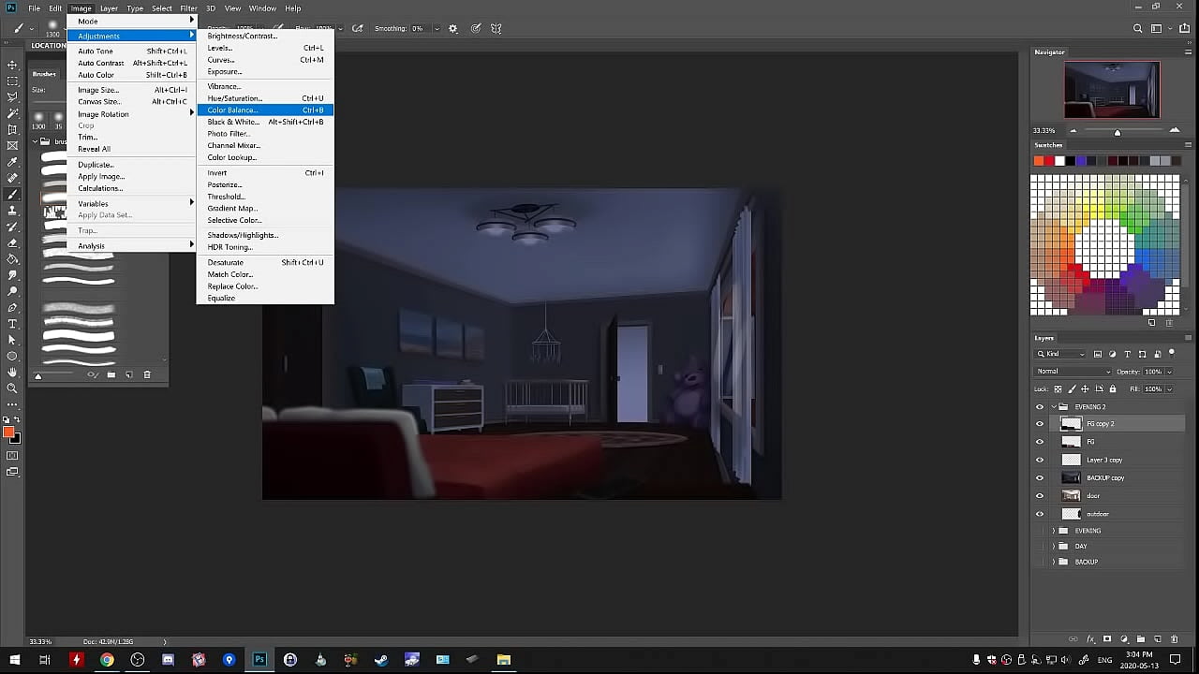Open Hue/Saturation adjustment
The height and width of the screenshot is (674, 1199).
tap(234, 98)
